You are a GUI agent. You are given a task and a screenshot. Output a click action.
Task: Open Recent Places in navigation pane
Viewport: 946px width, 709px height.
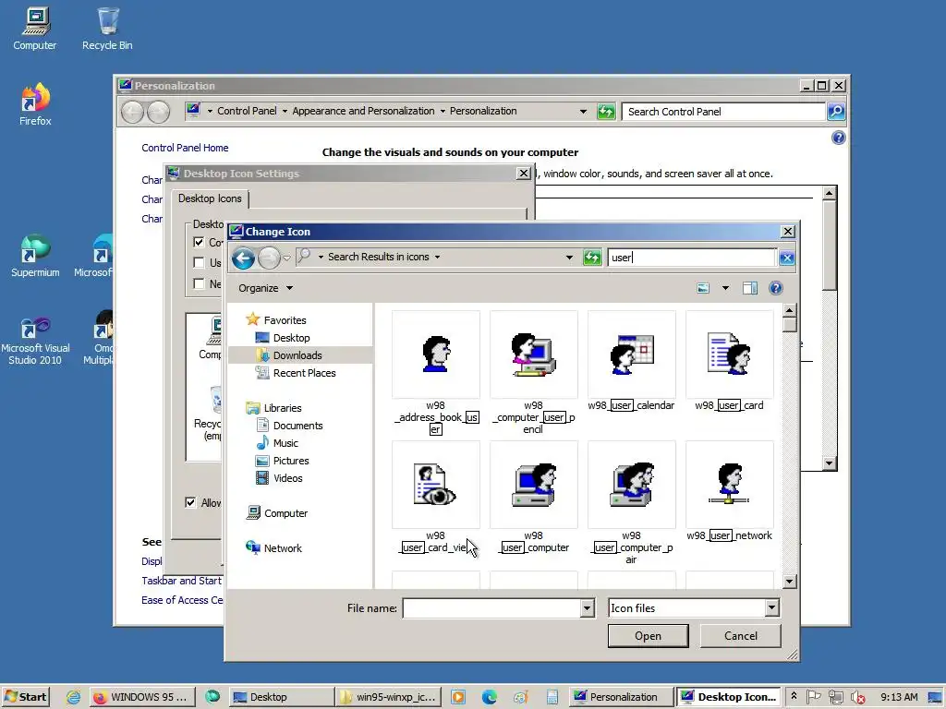(x=296, y=373)
